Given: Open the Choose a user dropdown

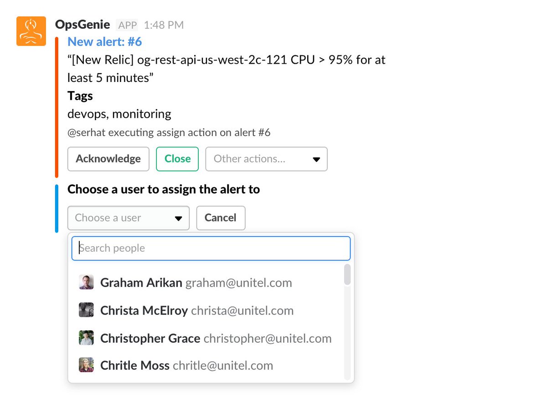Looking at the screenshot, I should 128,218.
